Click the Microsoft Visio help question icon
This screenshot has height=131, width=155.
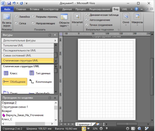(x=136, y=9)
